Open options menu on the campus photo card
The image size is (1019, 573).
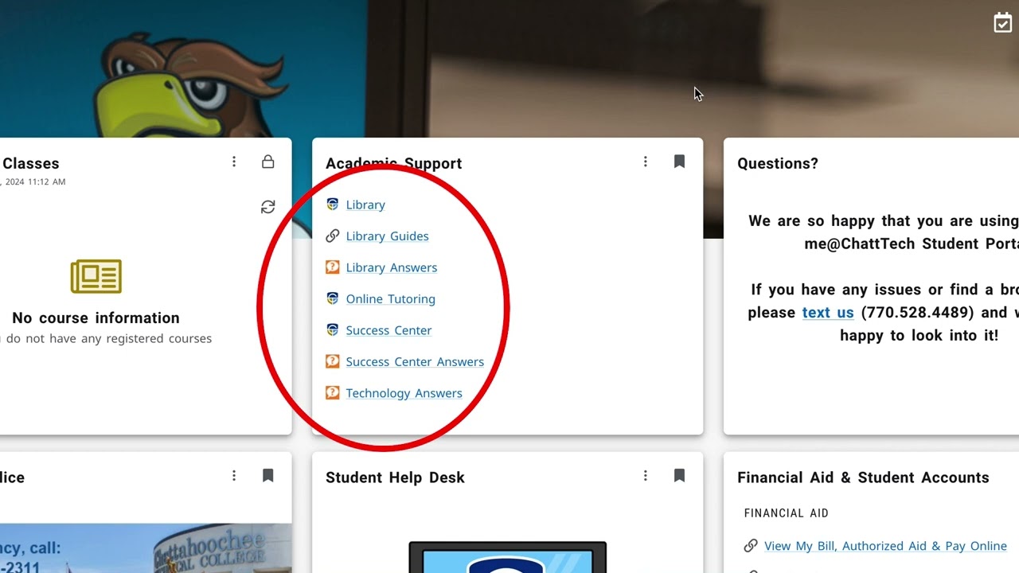[234, 475]
